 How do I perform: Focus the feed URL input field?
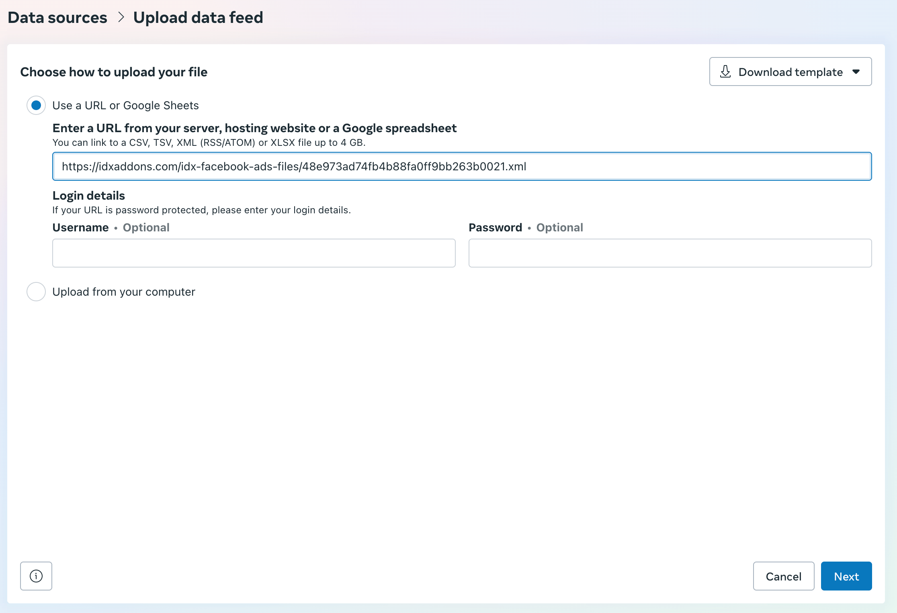pyautogui.click(x=462, y=166)
